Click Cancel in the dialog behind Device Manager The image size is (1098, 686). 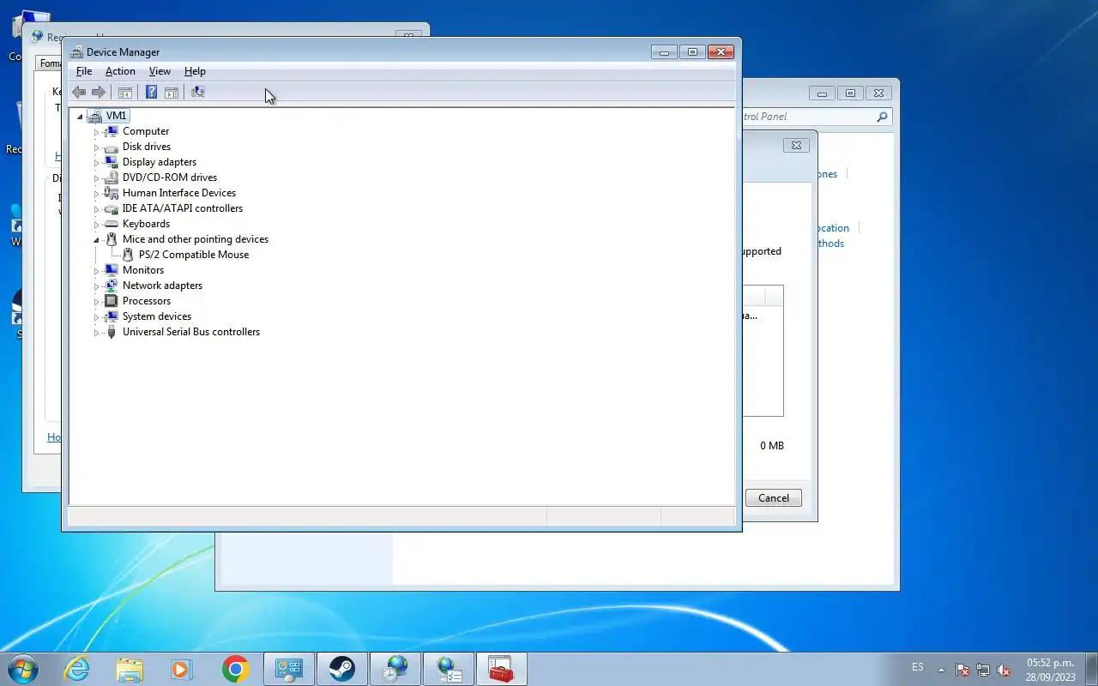click(x=773, y=498)
